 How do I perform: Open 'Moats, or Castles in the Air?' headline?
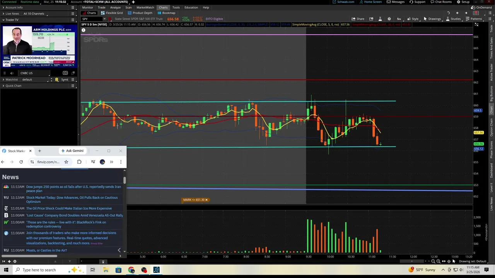(x=46, y=250)
